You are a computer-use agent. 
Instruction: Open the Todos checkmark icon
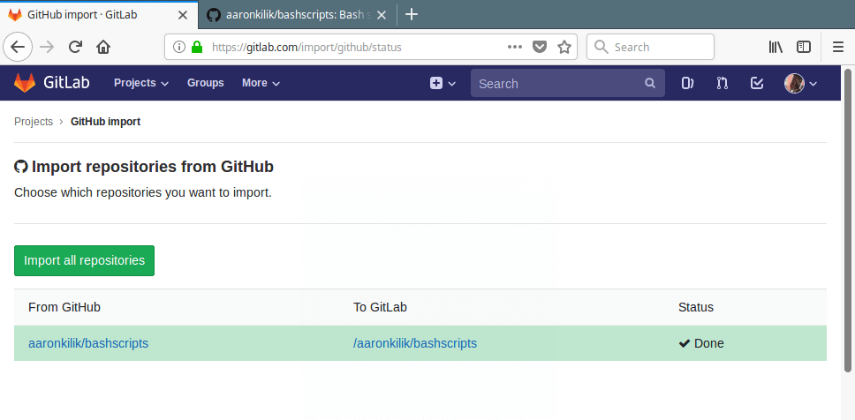(757, 83)
